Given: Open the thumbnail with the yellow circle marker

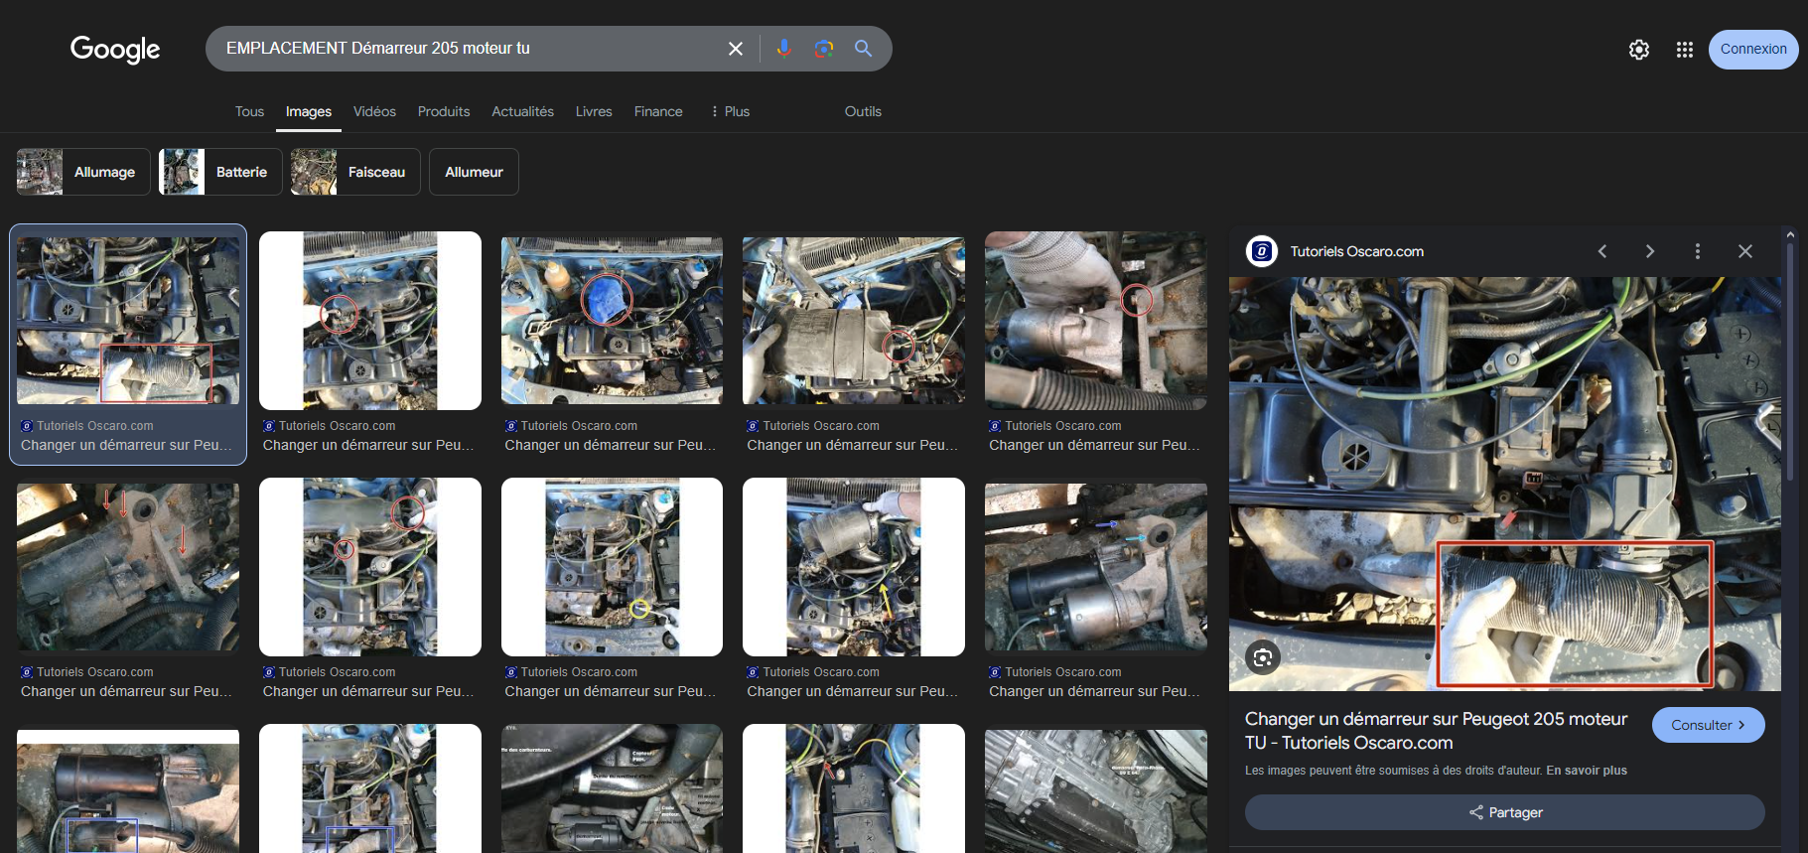Looking at the screenshot, I should coord(612,567).
